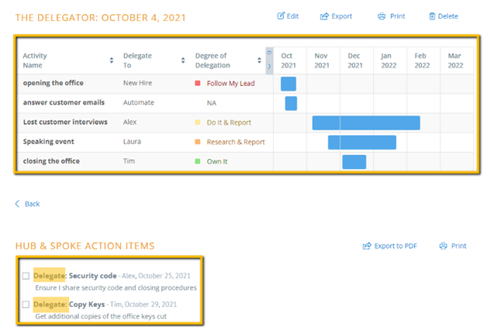Expand the Gantt chart panel chevron
This screenshot has height=327, width=484.
pyautogui.click(x=269, y=66)
